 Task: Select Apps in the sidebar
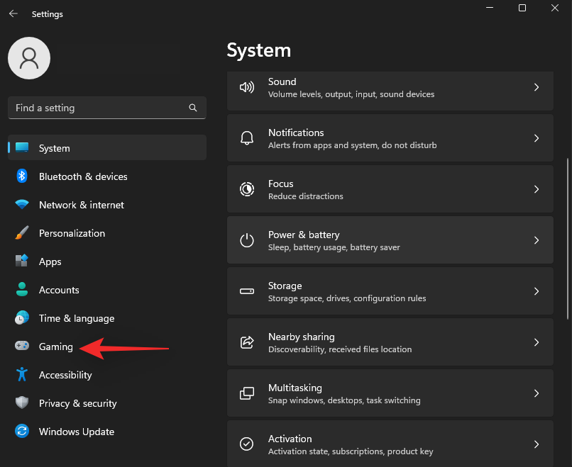pos(50,261)
